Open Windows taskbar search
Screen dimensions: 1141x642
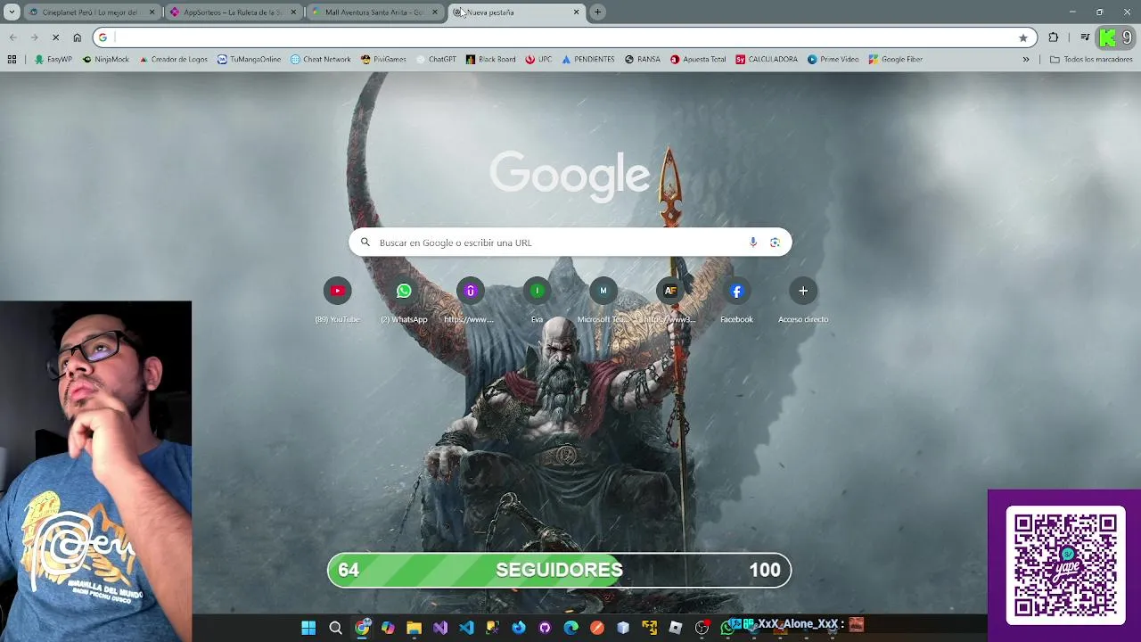coord(335,628)
